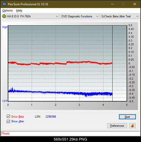Minimize the PlexTools window
This screenshot has width=141, height=142.
pyautogui.click(x=112, y=4)
